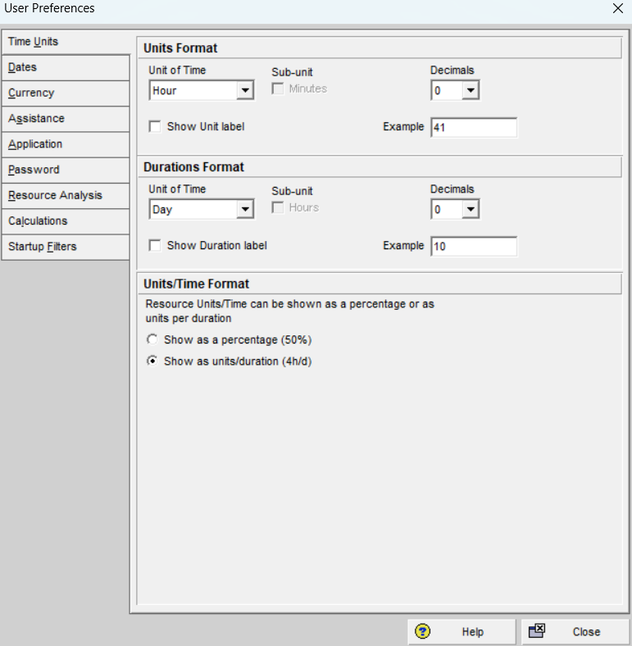
Task: Switch to the Dates tab
Action: [x=66, y=67]
